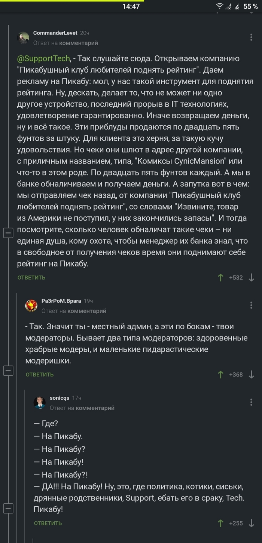The width and height of the screenshot is (262, 543).
Task: Open options menu for sonicqs's comment
Action: click(251, 402)
